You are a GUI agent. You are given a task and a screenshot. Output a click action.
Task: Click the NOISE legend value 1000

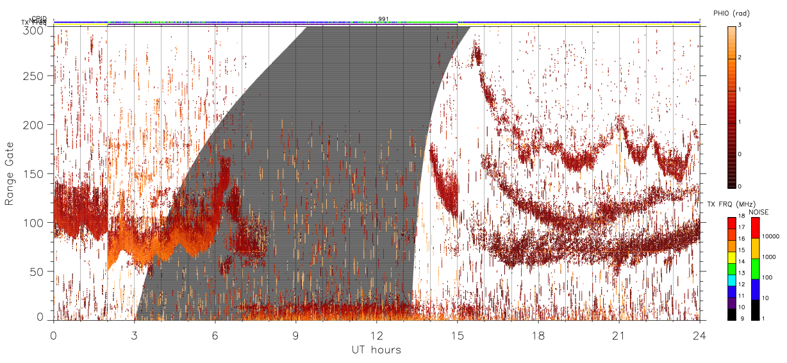(x=768, y=257)
